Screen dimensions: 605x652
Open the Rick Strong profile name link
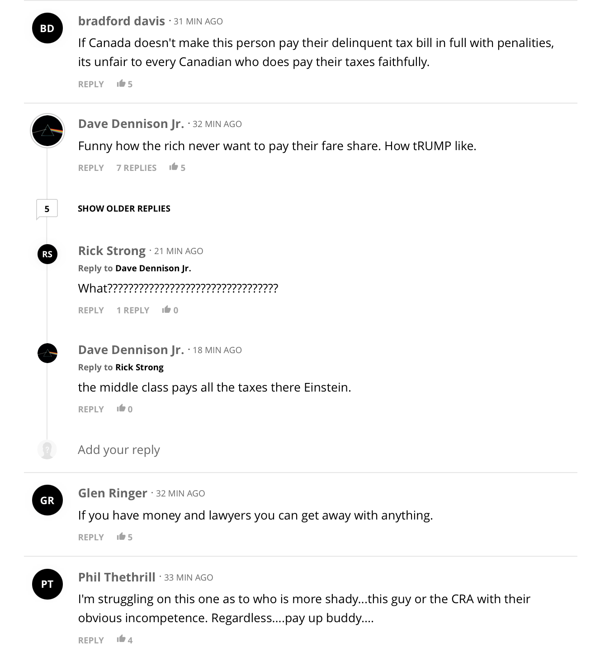pos(112,250)
